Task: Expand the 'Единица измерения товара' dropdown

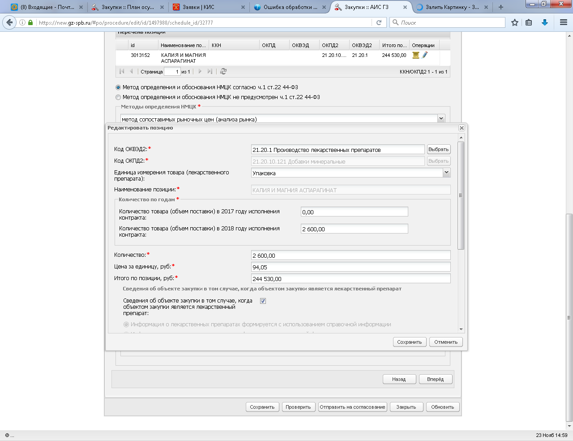Action: pos(446,173)
